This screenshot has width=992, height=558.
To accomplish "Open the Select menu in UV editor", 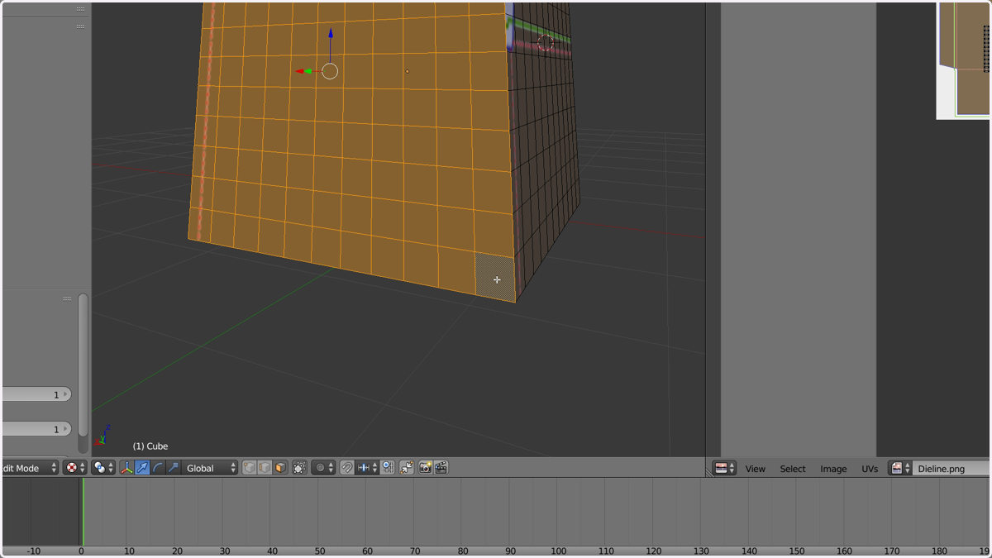I will coord(793,469).
